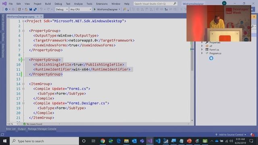Image resolution: width=258 pixels, height=145 pixels.
Task: Click the Undo toolbar icon
Action: tap(41, 9)
